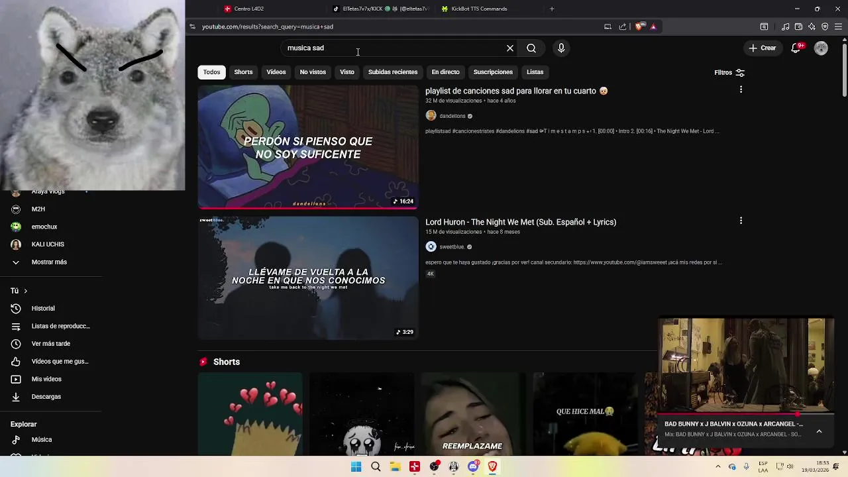This screenshot has height=477, width=848.
Task: Switch to KickBot TTS Commands tab
Action: pyautogui.click(x=479, y=9)
